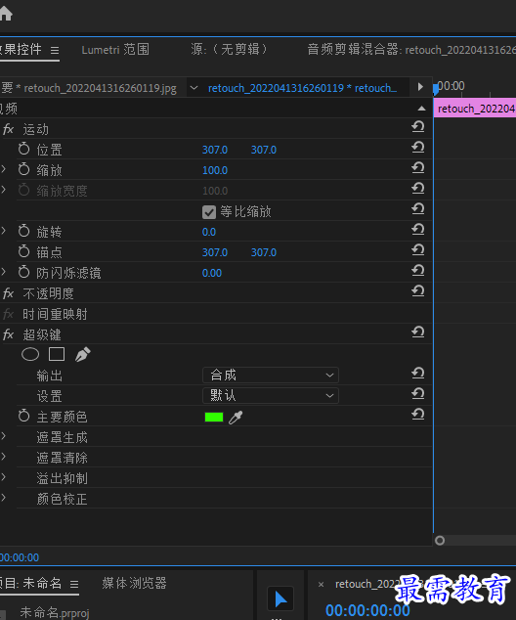Select the pink retouch clip in mini timeline
Image resolution: width=516 pixels, height=620 pixels.
(475, 109)
